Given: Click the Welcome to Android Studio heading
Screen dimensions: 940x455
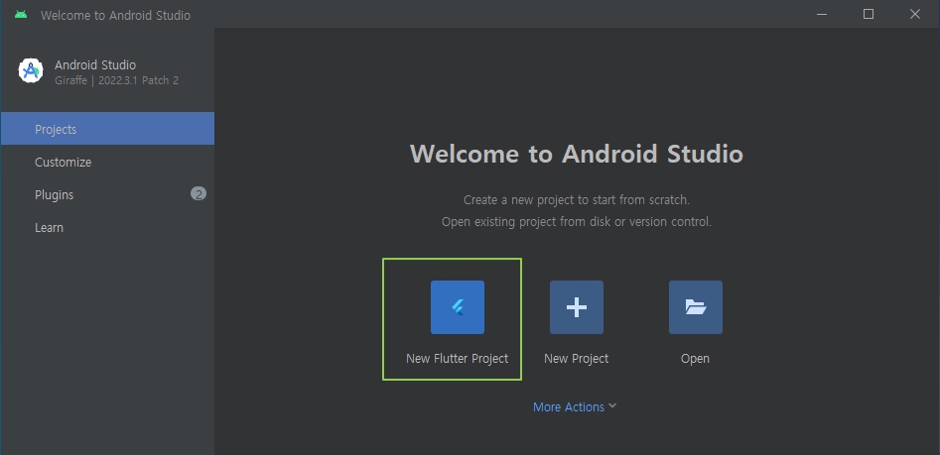Looking at the screenshot, I should (577, 154).
